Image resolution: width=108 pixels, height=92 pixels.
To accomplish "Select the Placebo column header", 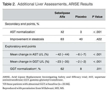I will 81,17.
